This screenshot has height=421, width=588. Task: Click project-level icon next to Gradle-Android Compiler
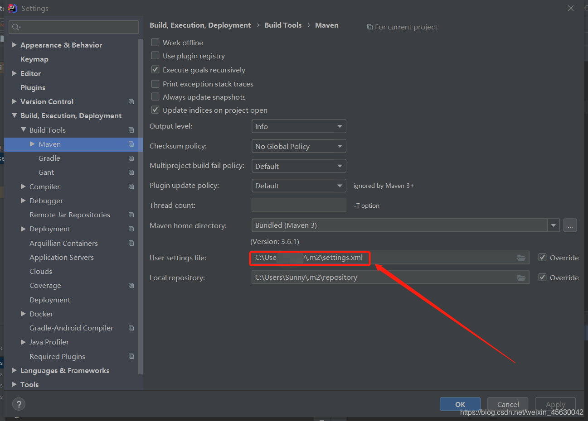131,328
